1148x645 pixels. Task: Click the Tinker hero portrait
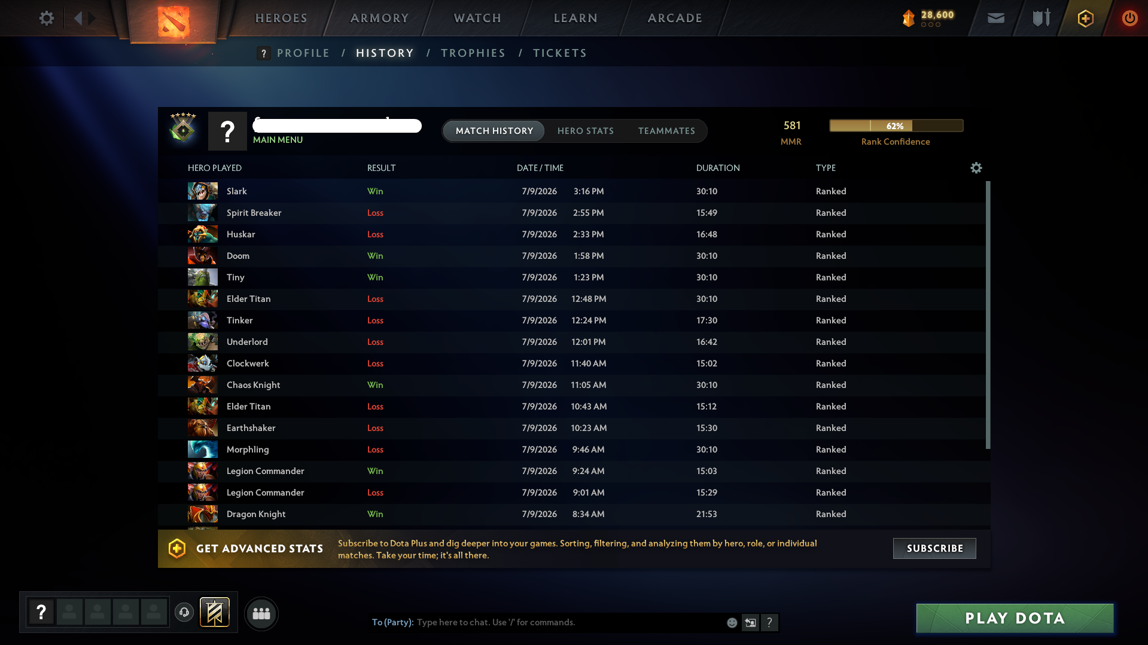pos(203,320)
